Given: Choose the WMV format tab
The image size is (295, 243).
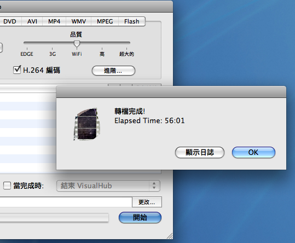Looking at the screenshot, I should [x=79, y=21].
